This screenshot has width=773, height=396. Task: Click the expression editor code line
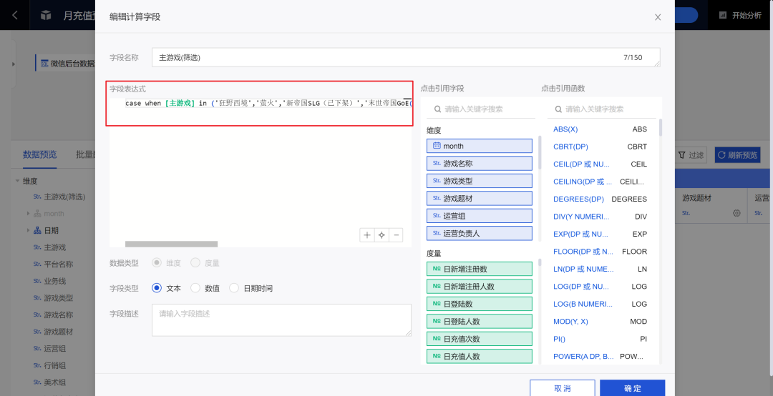point(268,103)
